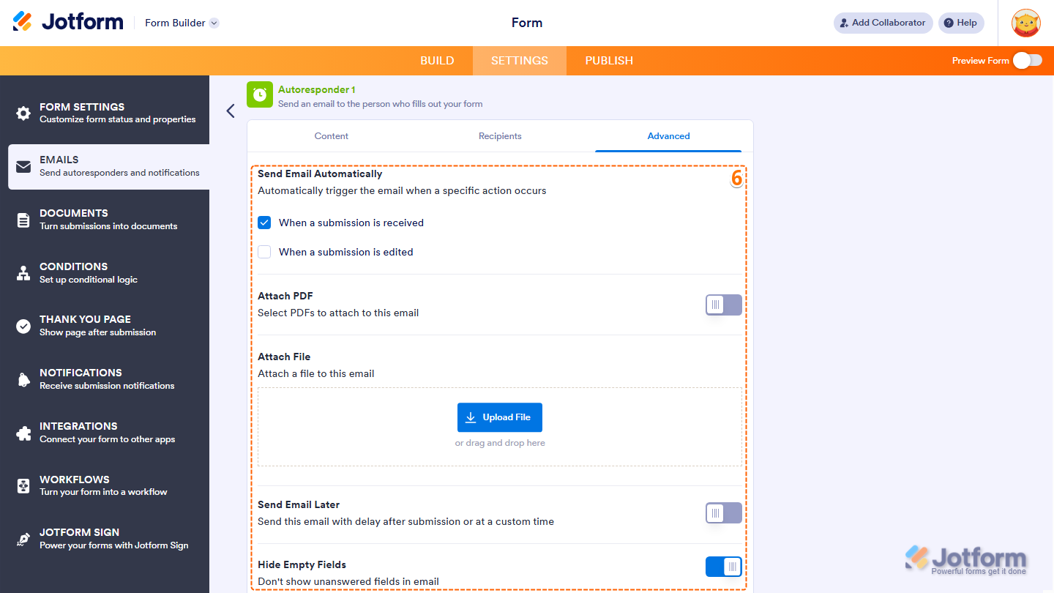Select the Emails section icon
This screenshot has height=593, width=1054.
pyautogui.click(x=23, y=166)
